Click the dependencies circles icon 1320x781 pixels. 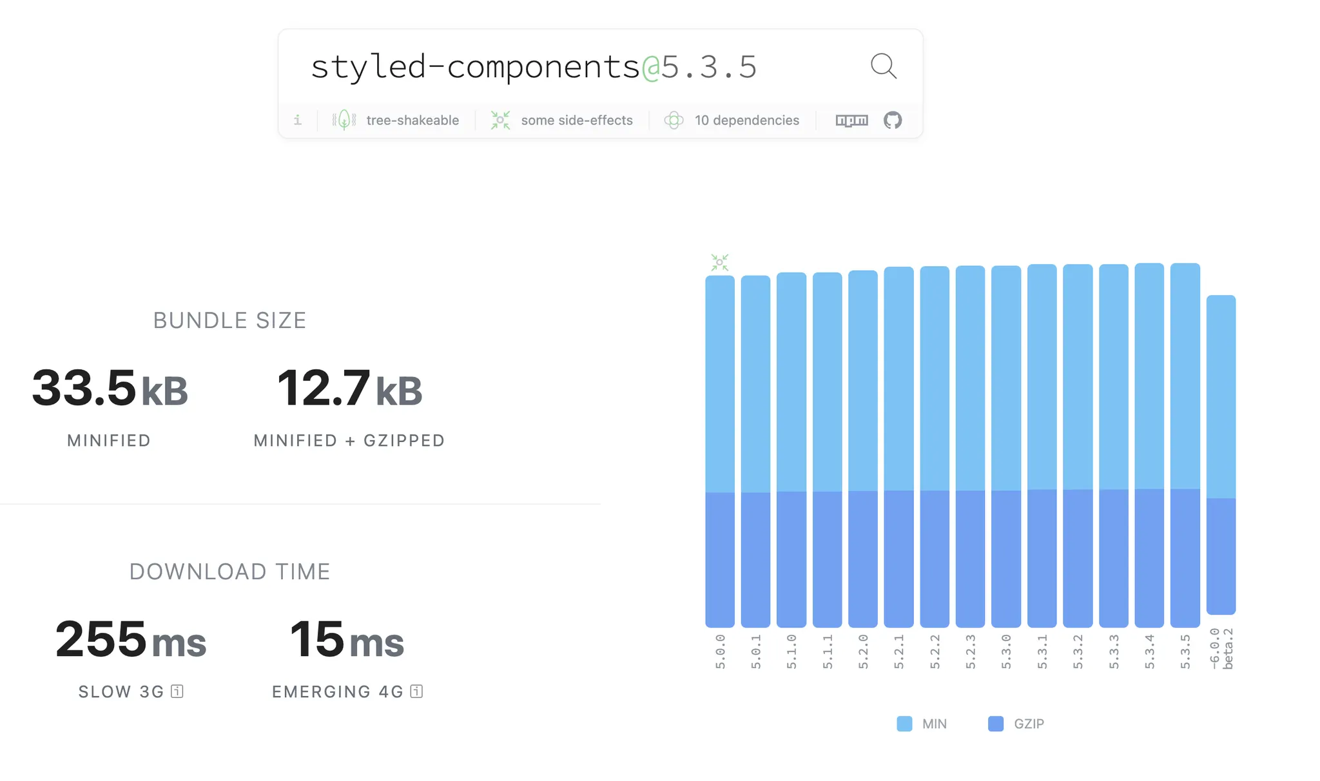pos(674,121)
